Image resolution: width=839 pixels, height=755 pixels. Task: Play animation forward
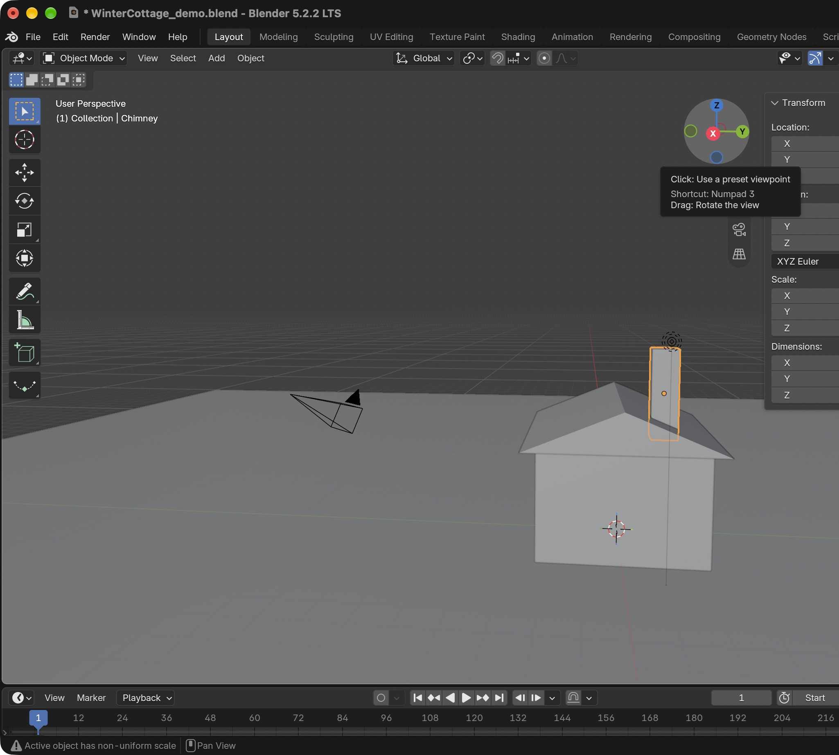(x=467, y=698)
